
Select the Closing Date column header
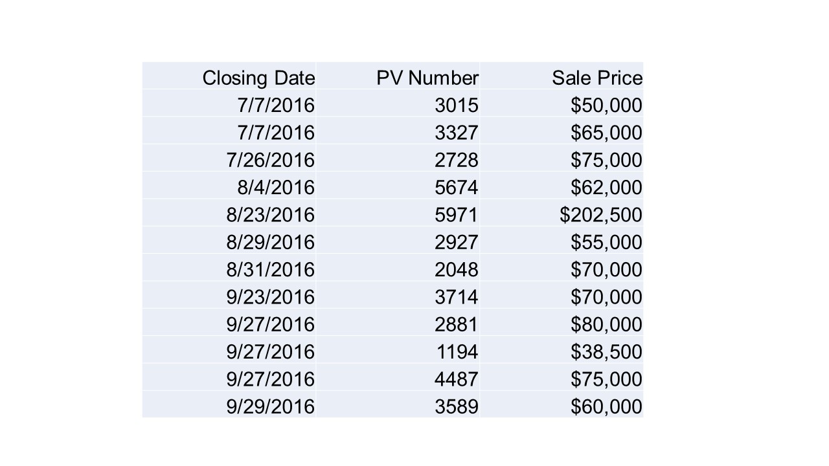(x=229, y=77)
